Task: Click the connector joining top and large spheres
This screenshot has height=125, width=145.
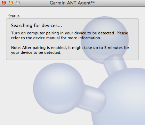Action: (115, 64)
